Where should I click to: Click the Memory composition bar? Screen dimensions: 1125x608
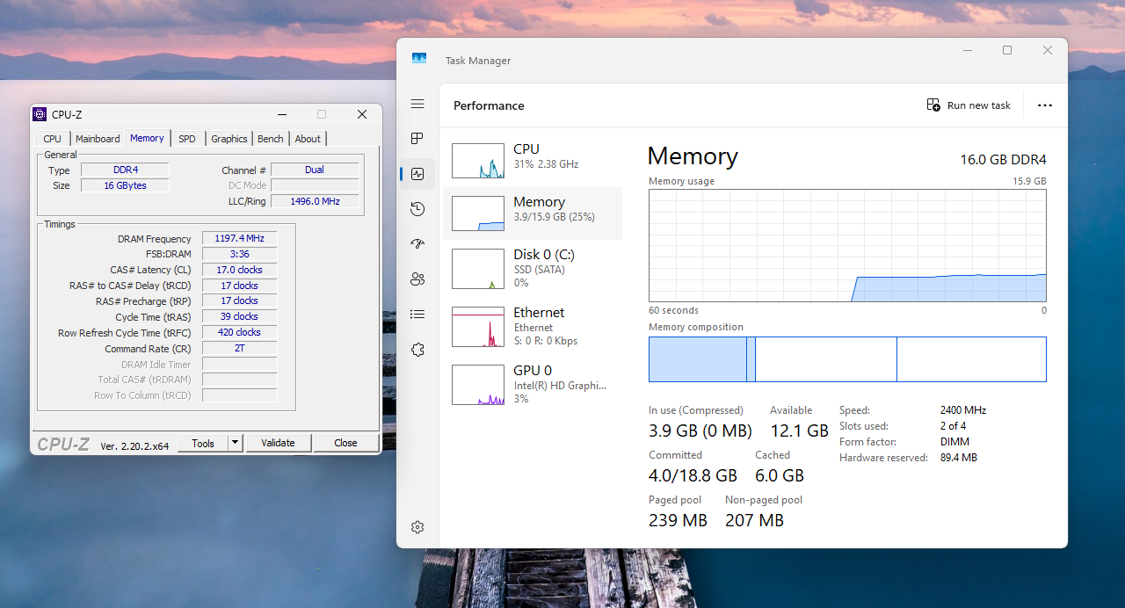coord(847,359)
